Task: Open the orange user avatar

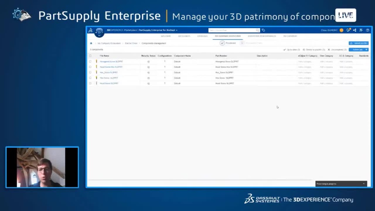Action: click(341, 30)
